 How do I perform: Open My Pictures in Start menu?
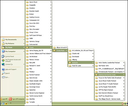coord(13,44)
